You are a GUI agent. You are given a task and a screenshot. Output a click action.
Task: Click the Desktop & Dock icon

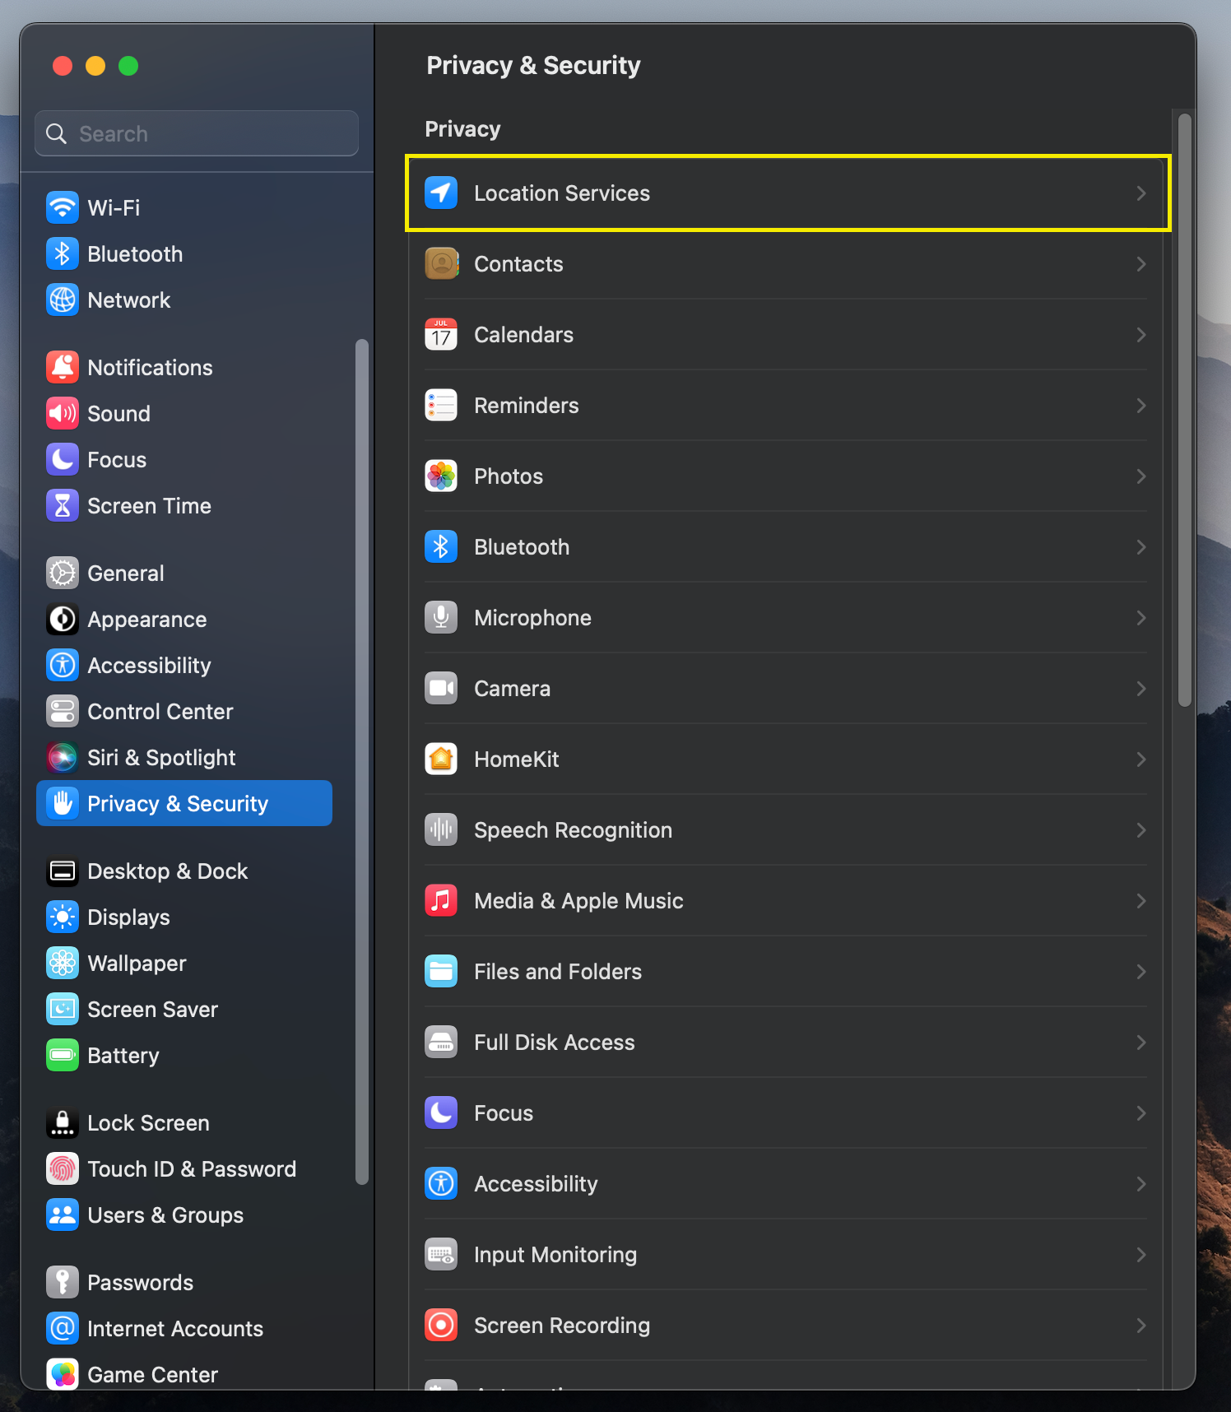[63, 871]
